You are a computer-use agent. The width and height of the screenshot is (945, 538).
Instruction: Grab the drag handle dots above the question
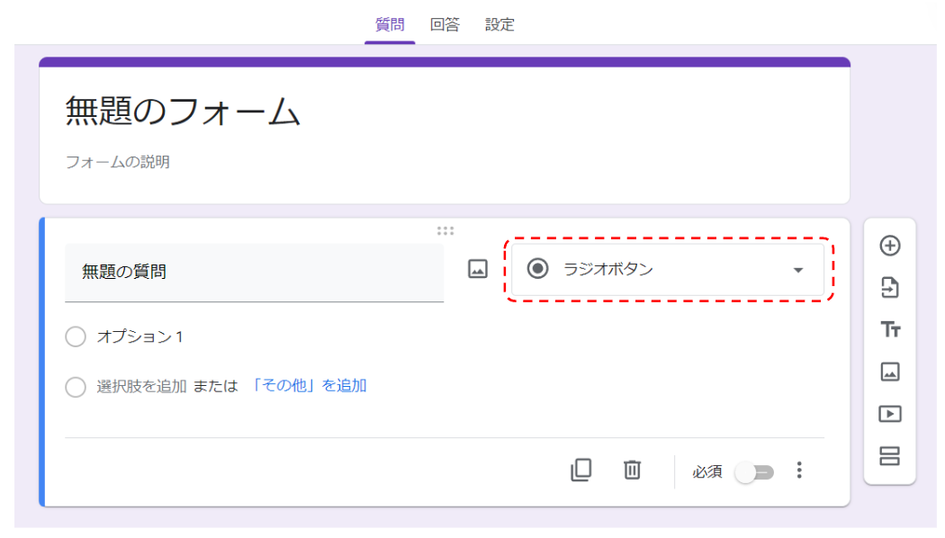click(445, 230)
